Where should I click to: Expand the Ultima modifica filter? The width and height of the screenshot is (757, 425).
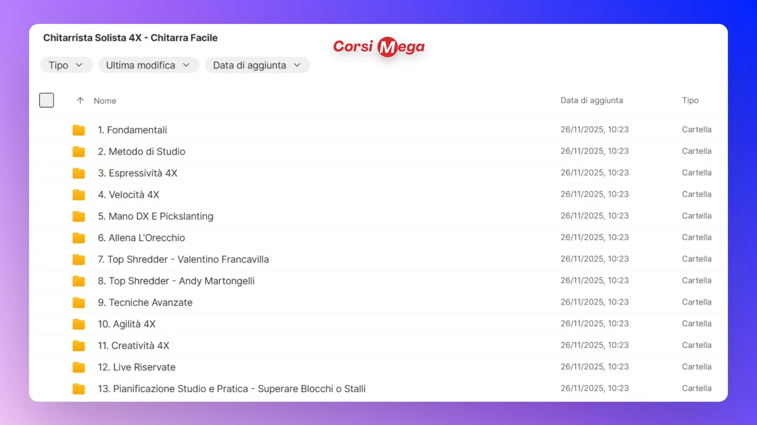point(148,65)
